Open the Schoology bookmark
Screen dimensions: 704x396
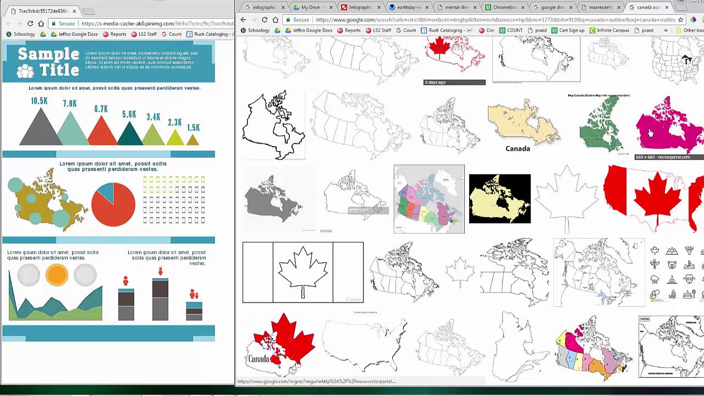pos(256,30)
